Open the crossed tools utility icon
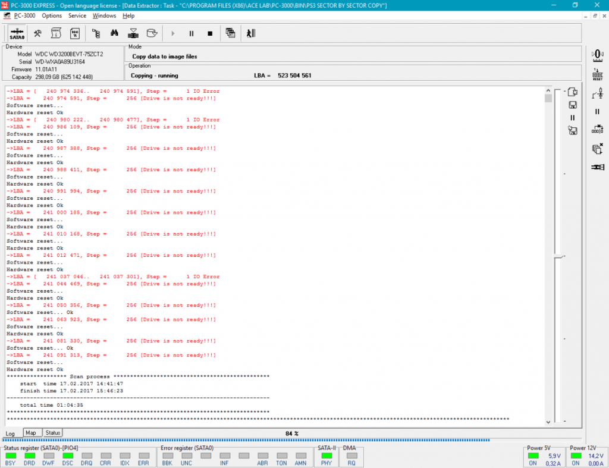The width and height of the screenshot is (609, 468). coord(37,33)
